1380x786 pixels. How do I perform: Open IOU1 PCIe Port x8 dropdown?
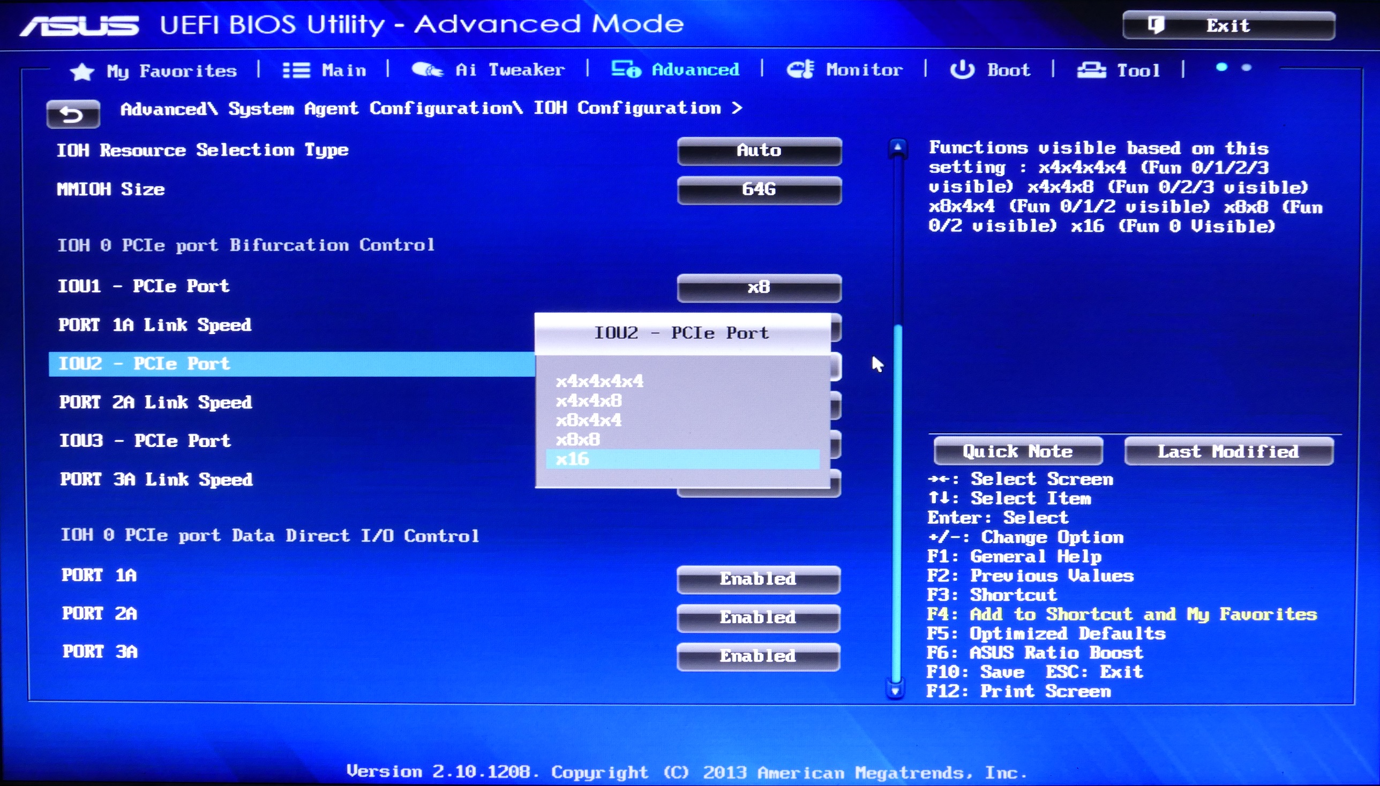[x=760, y=287]
